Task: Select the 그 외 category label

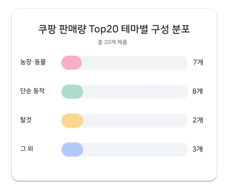Action: 27,149
